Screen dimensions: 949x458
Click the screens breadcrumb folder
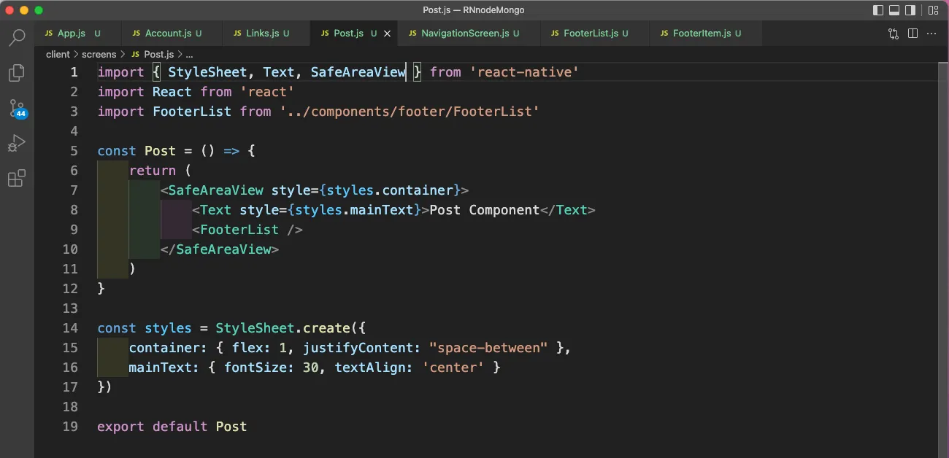point(99,55)
